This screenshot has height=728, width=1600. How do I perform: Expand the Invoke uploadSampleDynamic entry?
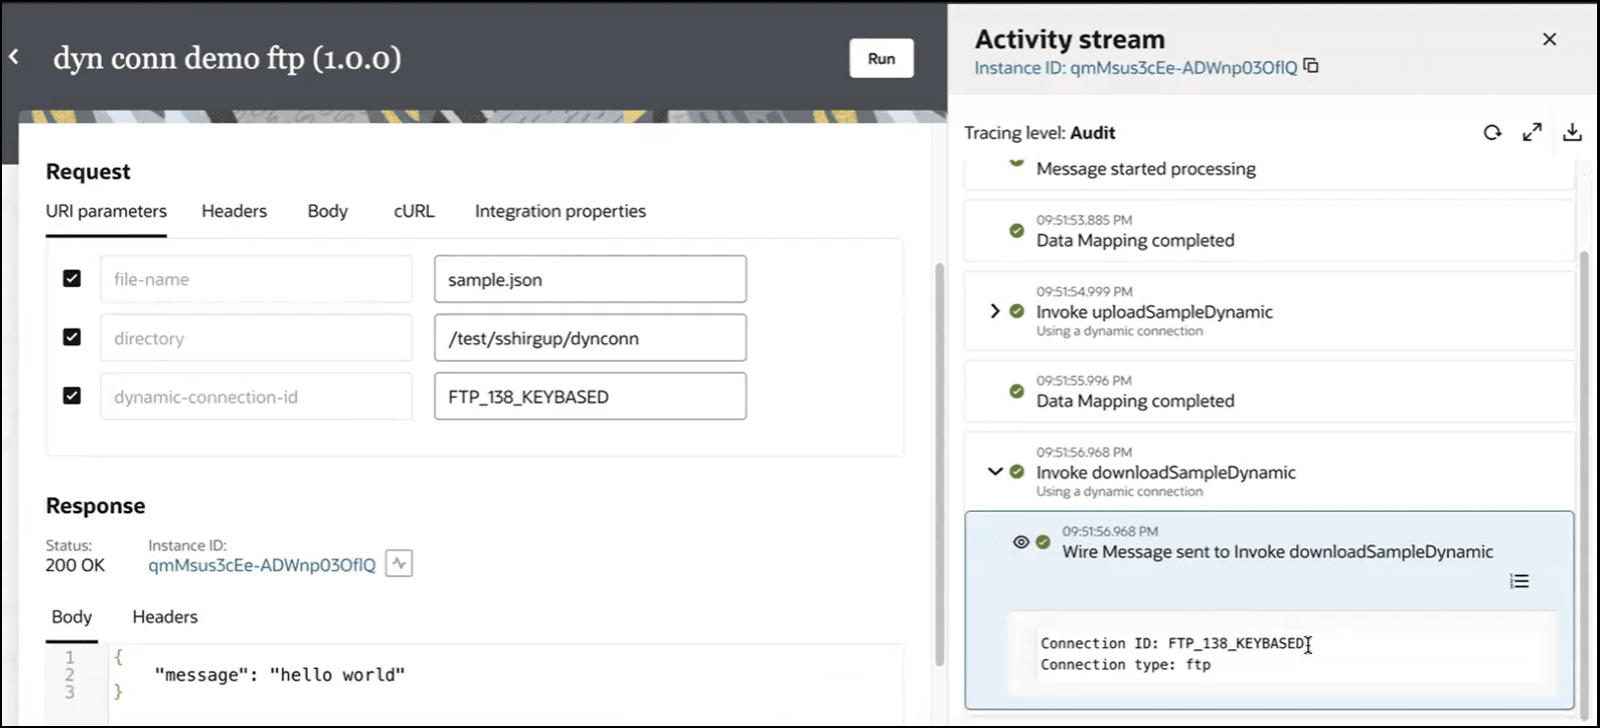tap(994, 312)
